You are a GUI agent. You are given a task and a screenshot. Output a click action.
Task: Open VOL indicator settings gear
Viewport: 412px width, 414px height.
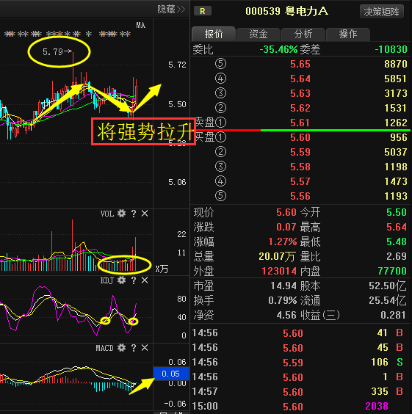click(x=121, y=214)
